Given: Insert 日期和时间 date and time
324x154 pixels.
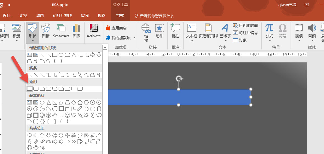Looking at the screenshot, I should pos(245,25).
